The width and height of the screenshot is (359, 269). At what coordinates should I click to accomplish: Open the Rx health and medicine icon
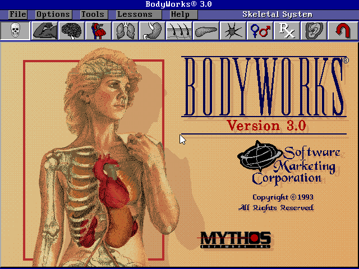(287, 31)
